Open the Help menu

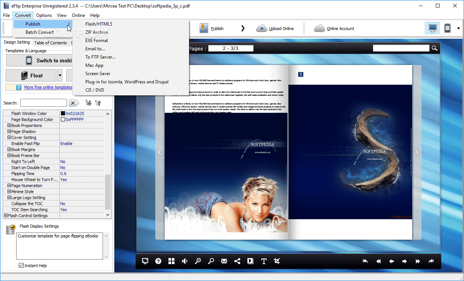[95, 15]
